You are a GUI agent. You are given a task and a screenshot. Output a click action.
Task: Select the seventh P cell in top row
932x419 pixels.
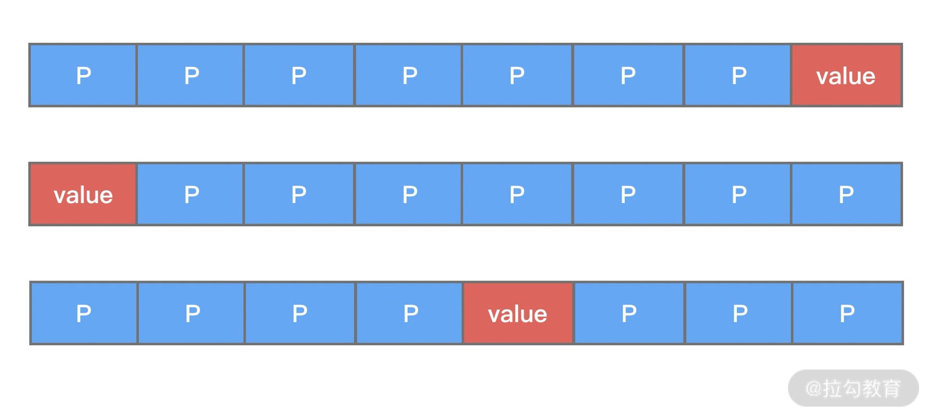click(737, 75)
